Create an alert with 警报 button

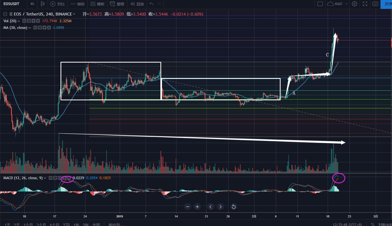(117, 4)
